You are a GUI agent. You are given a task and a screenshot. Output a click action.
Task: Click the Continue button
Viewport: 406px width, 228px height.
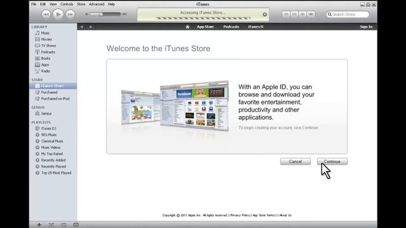[x=332, y=161]
